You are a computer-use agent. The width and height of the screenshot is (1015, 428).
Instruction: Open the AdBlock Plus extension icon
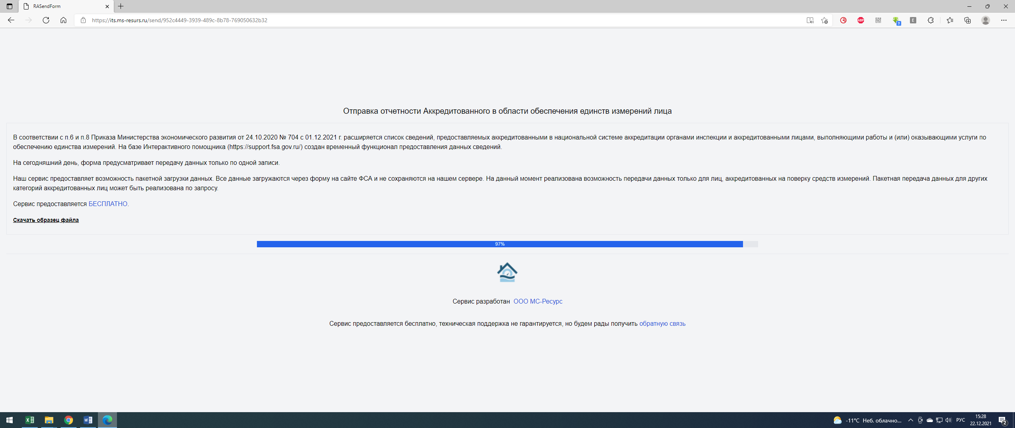[x=861, y=20]
